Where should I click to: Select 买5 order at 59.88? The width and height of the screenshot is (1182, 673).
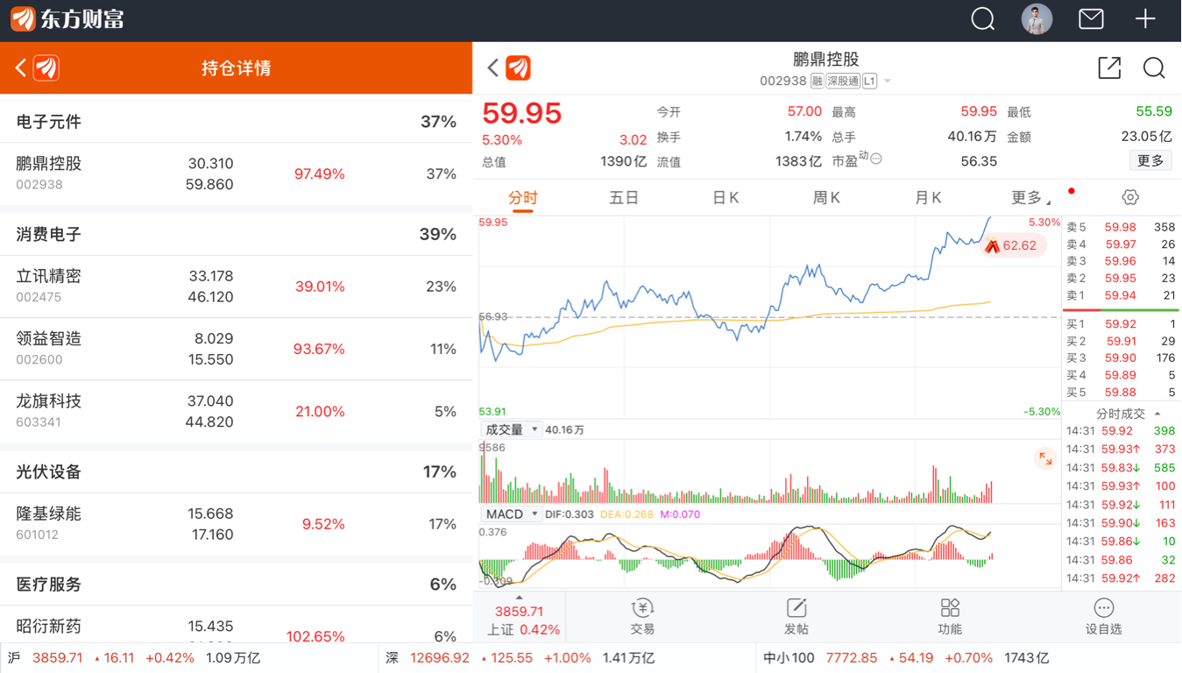coord(1121,393)
